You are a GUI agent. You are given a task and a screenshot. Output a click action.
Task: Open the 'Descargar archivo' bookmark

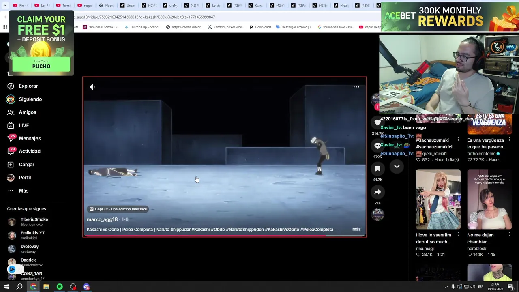pyautogui.click(x=294, y=27)
